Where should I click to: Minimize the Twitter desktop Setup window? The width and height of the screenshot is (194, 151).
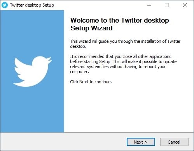[x=149, y=5]
